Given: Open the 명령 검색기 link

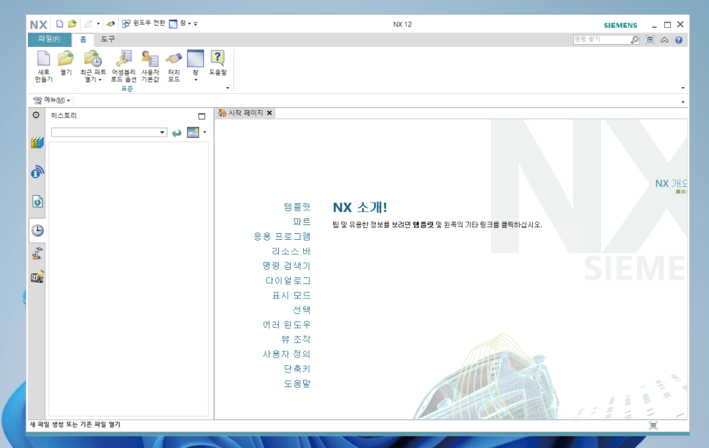Looking at the screenshot, I should 287,265.
